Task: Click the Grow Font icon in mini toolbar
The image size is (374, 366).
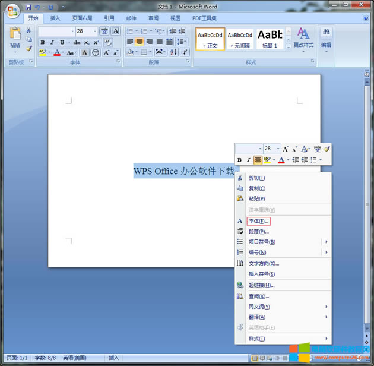Action: (x=286, y=149)
